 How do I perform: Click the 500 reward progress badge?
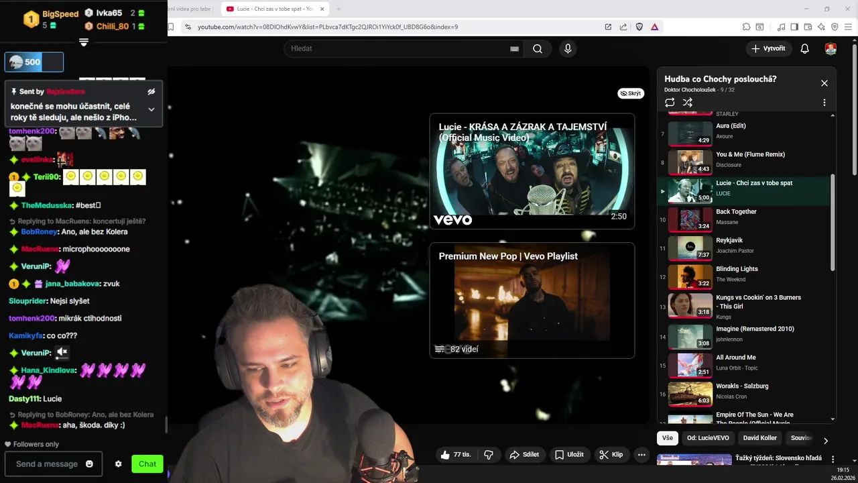pos(34,62)
